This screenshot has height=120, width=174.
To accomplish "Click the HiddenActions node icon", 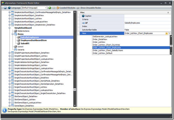I will pyautogui.click(x=16, y=31).
